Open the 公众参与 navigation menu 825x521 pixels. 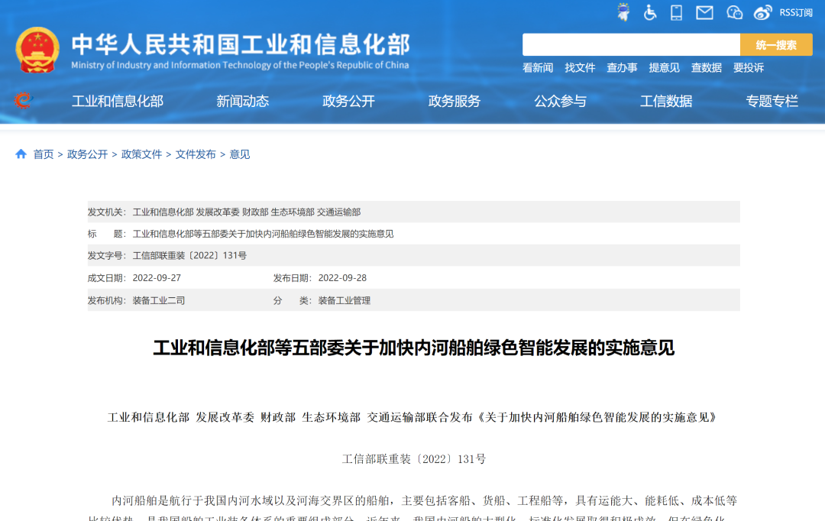[x=561, y=101]
